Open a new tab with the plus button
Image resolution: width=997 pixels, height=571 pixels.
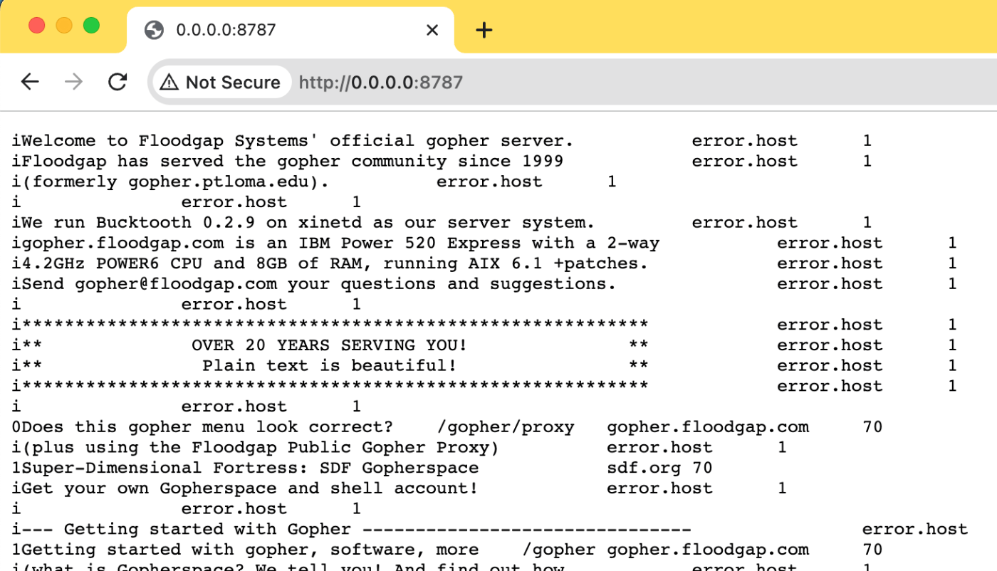tap(484, 30)
